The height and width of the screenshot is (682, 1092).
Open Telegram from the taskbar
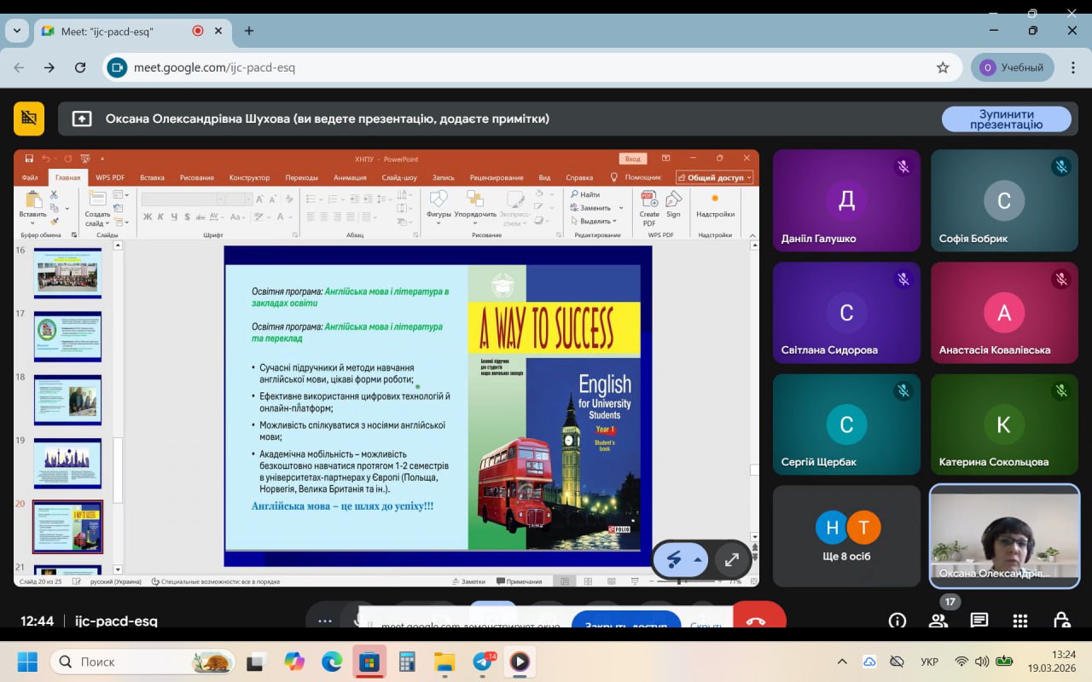(x=485, y=662)
